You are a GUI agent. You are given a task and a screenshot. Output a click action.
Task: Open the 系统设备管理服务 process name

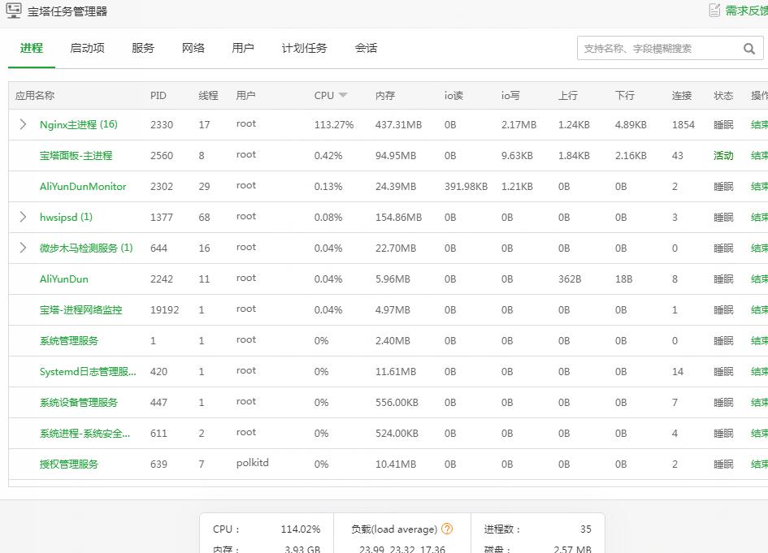[x=79, y=402]
